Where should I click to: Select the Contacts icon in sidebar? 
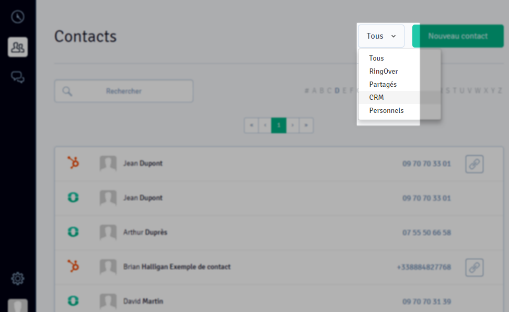(x=18, y=47)
